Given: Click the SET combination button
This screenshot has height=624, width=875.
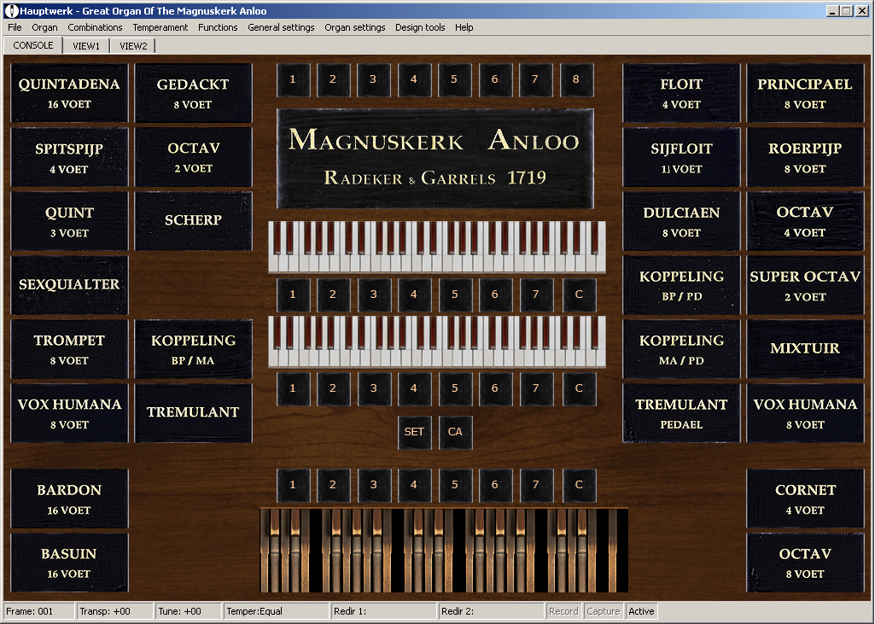Looking at the screenshot, I should click(x=414, y=432).
